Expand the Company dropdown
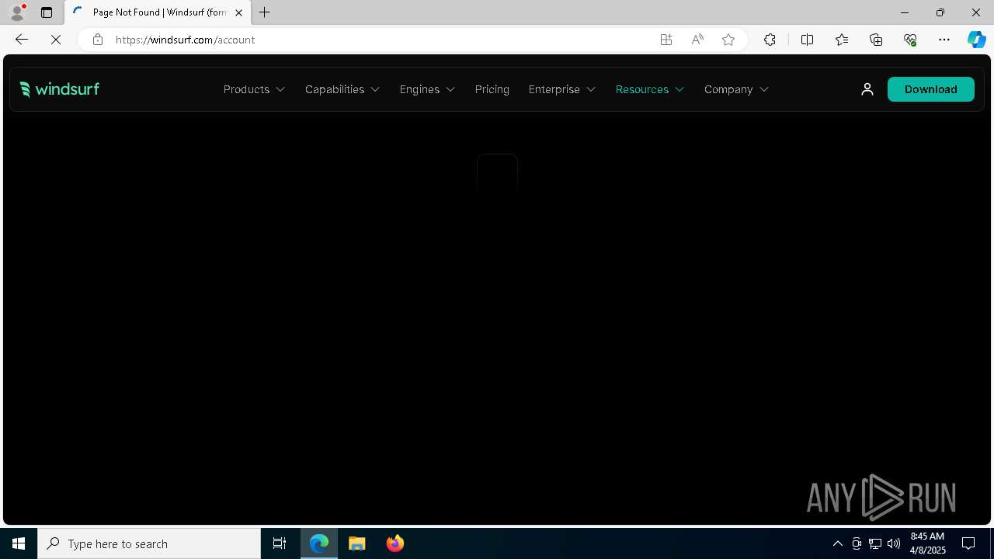This screenshot has height=559, width=994. pyautogui.click(x=736, y=89)
